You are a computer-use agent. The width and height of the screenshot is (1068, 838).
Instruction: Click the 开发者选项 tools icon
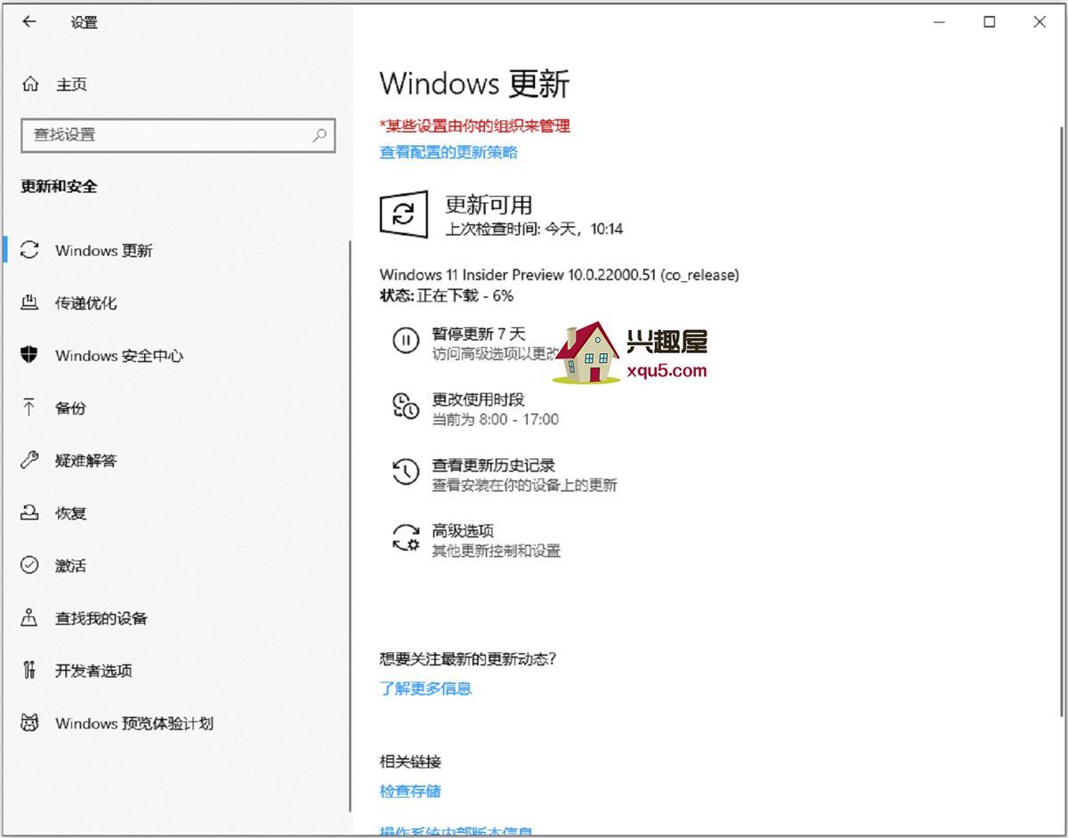[x=30, y=670]
